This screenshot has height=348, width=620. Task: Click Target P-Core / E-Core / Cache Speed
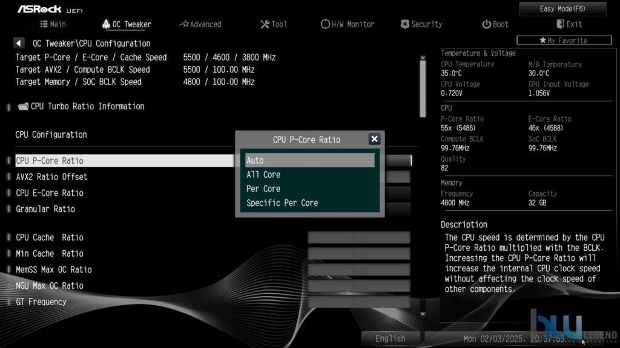(x=91, y=57)
